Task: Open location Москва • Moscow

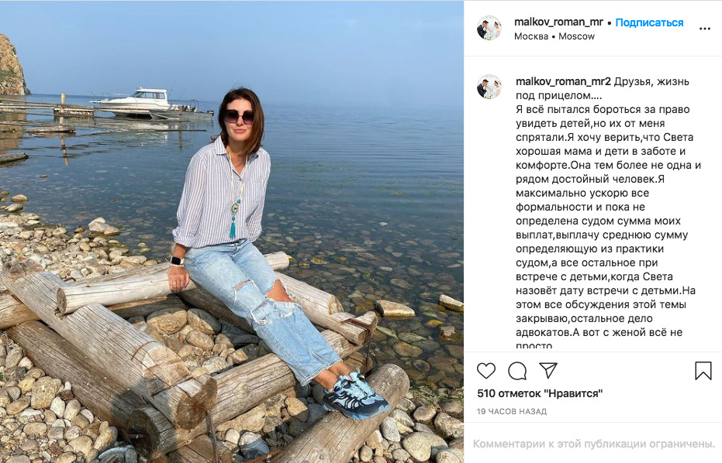Action: coord(554,36)
